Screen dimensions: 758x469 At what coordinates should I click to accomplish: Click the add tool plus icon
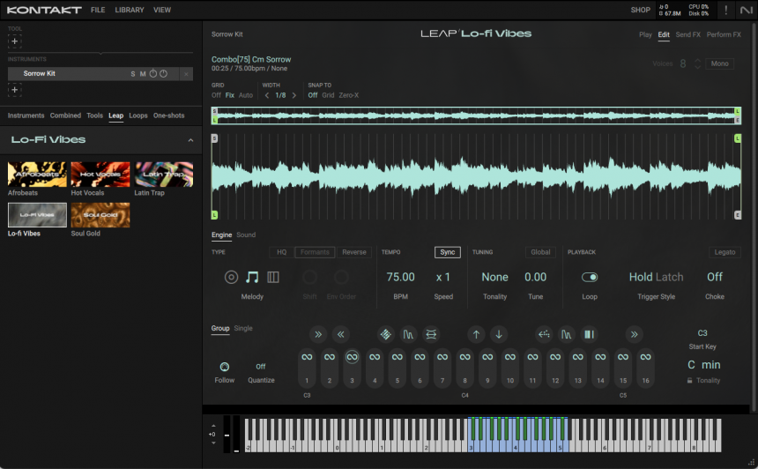pyautogui.click(x=14, y=41)
